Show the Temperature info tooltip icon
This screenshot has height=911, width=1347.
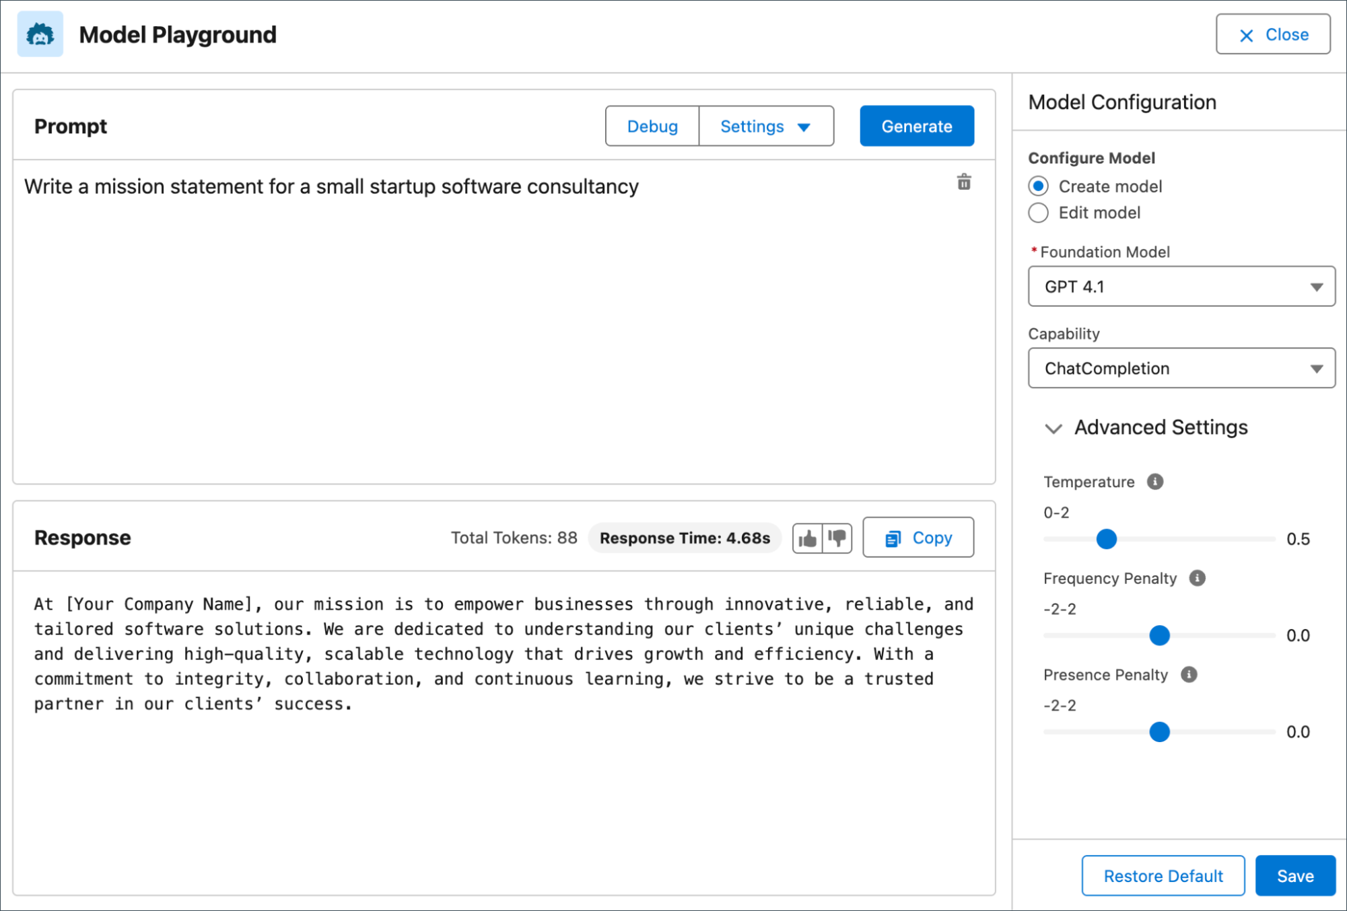1155,482
